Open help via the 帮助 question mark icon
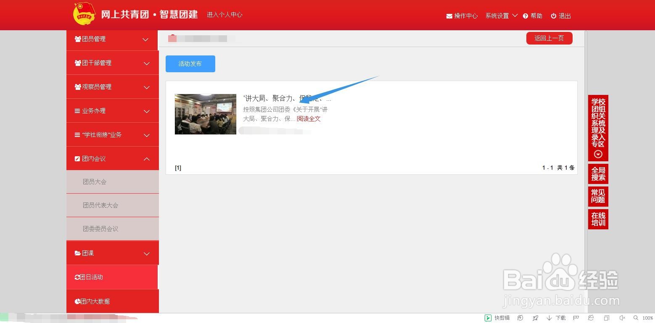 526,16
